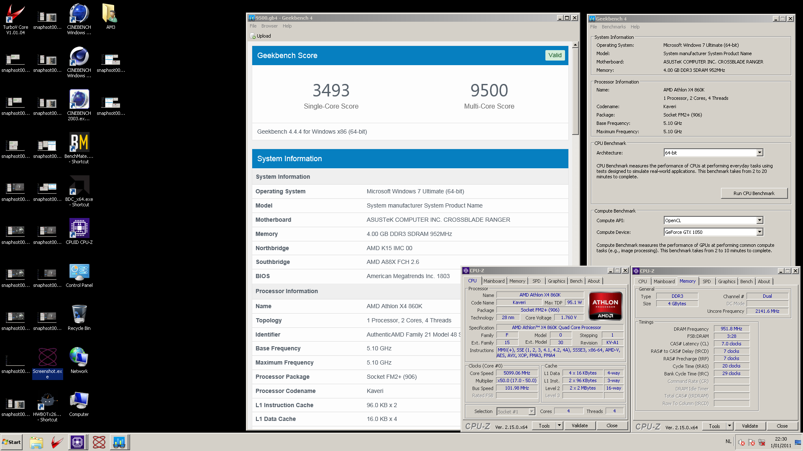Screen dimensions: 803x451
Task: Open Browser menu in Geekbench results window
Action: click(x=269, y=26)
